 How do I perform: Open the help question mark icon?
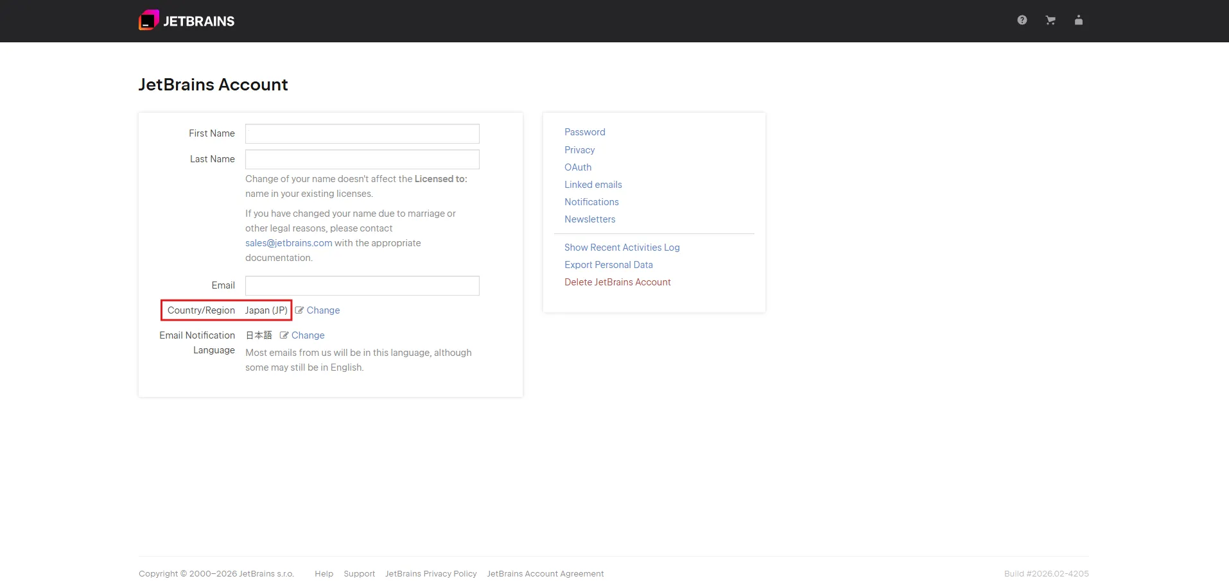click(x=1022, y=20)
